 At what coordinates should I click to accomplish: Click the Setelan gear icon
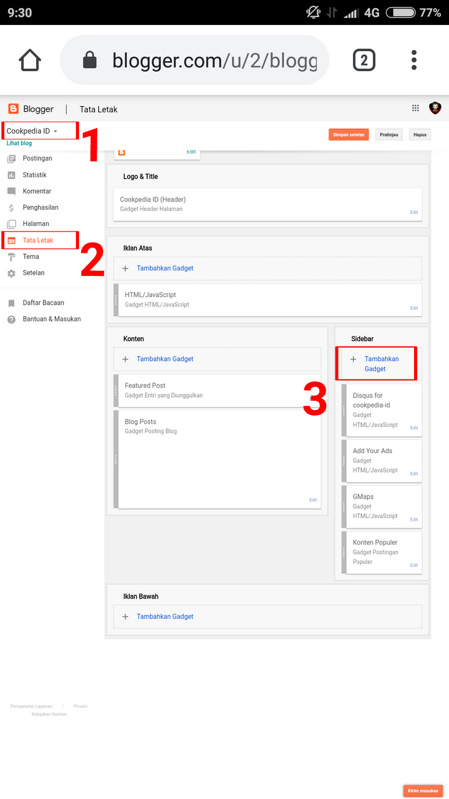click(11, 273)
